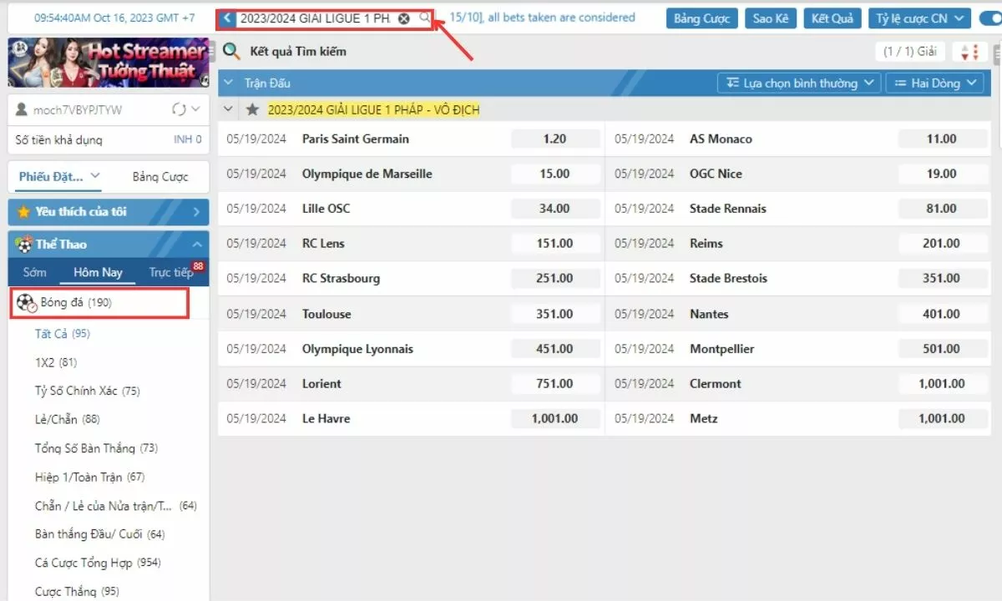Collapse the Thể Thao section chevron
Screen dimensions: 1002x601
pos(196,245)
